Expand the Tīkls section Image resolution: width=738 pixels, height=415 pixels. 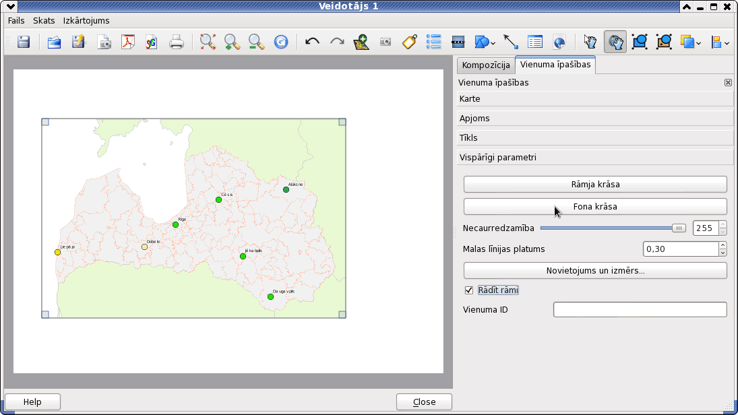[x=595, y=138]
